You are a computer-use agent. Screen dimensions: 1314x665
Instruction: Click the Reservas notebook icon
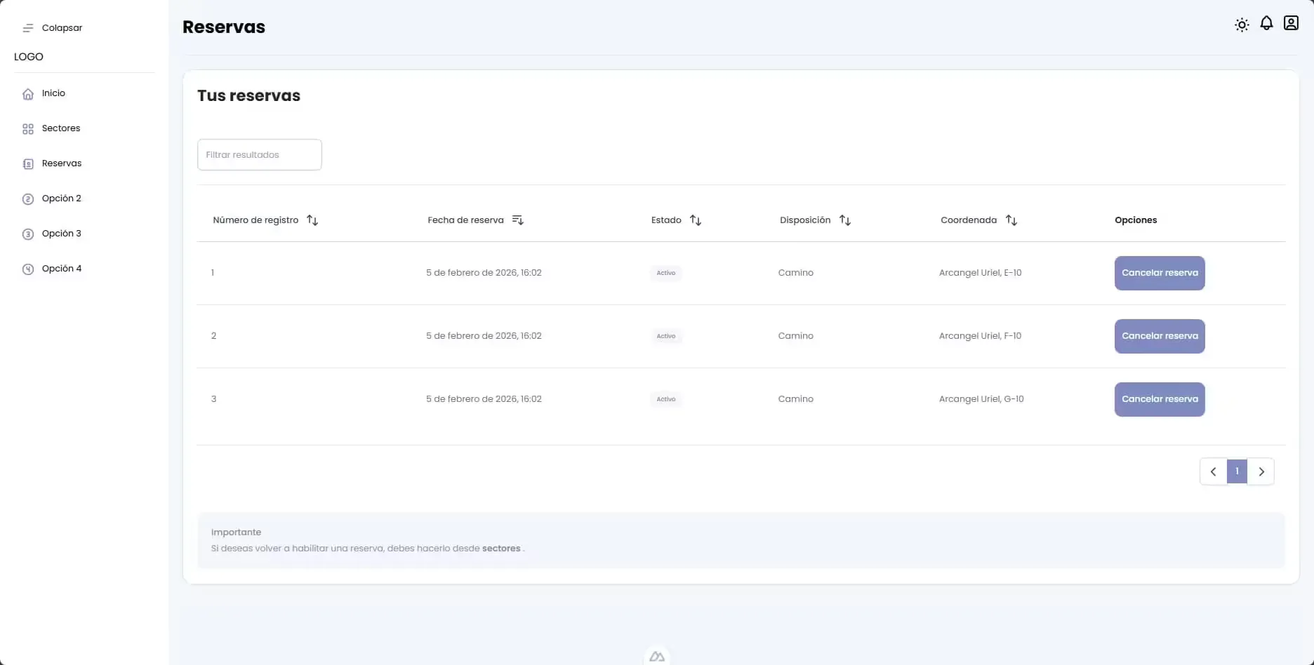point(28,163)
